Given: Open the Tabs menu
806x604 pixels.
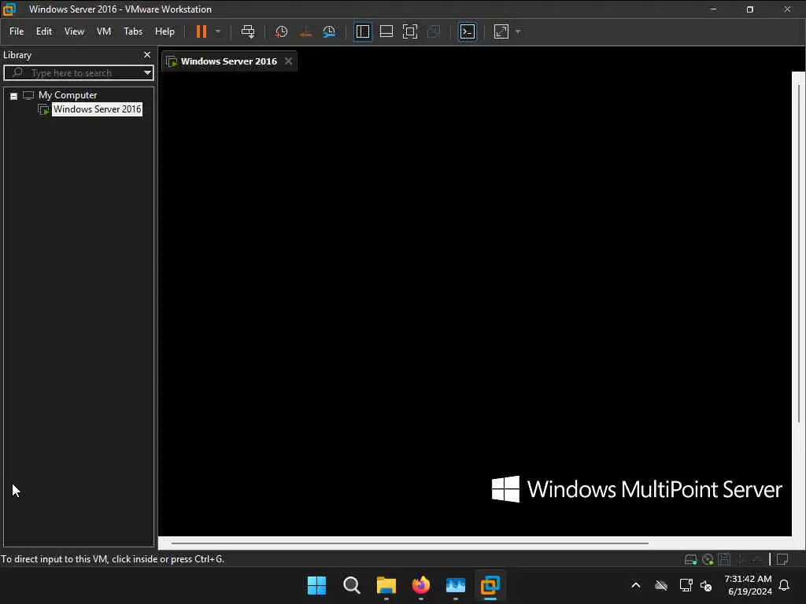Looking at the screenshot, I should (132, 31).
